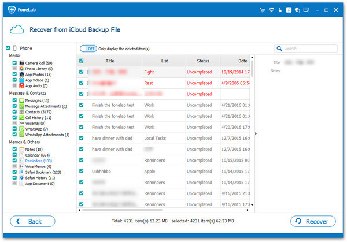Open the feedback menu icon
347x242 pixels.
click(307, 10)
